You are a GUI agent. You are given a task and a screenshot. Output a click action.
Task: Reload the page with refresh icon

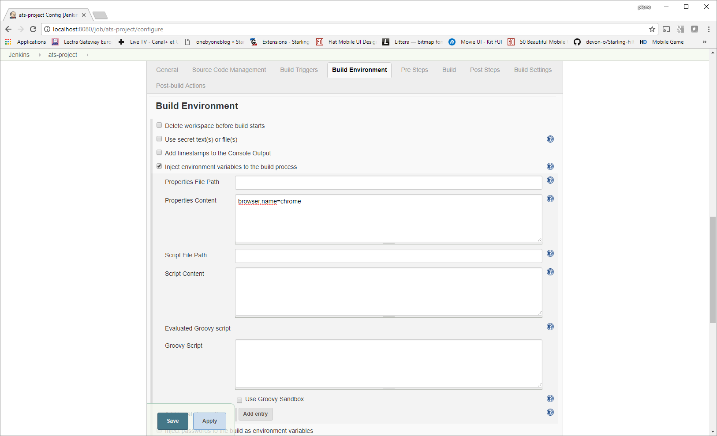tap(33, 29)
